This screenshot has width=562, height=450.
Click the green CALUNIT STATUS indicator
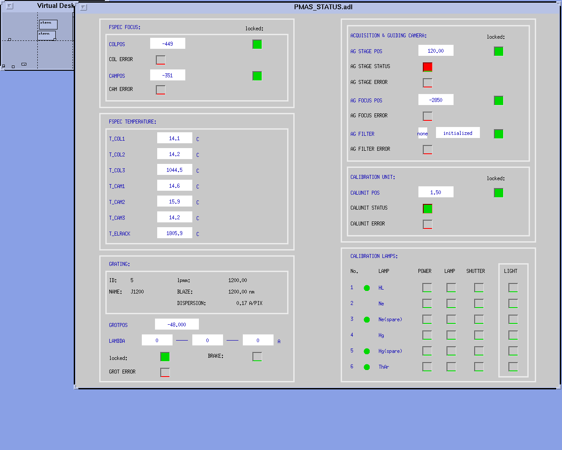click(427, 208)
